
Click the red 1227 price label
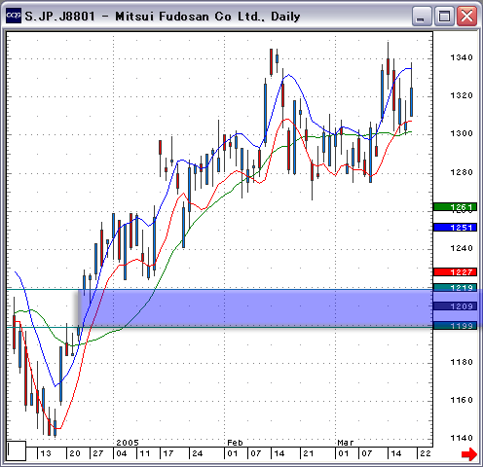pyautogui.click(x=455, y=271)
